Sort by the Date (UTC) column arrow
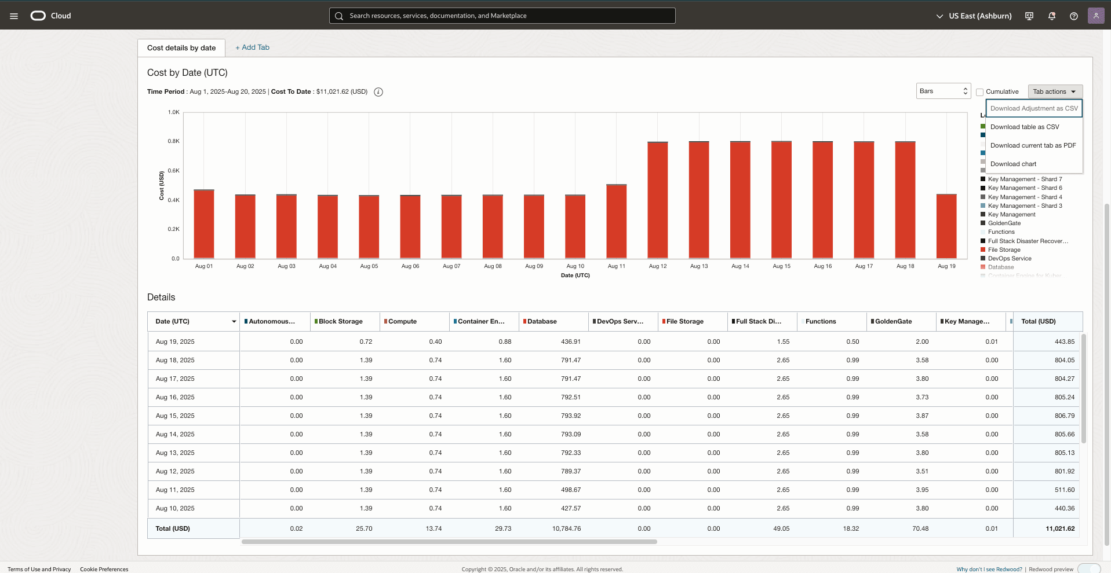This screenshot has height=573, width=1111. point(234,322)
